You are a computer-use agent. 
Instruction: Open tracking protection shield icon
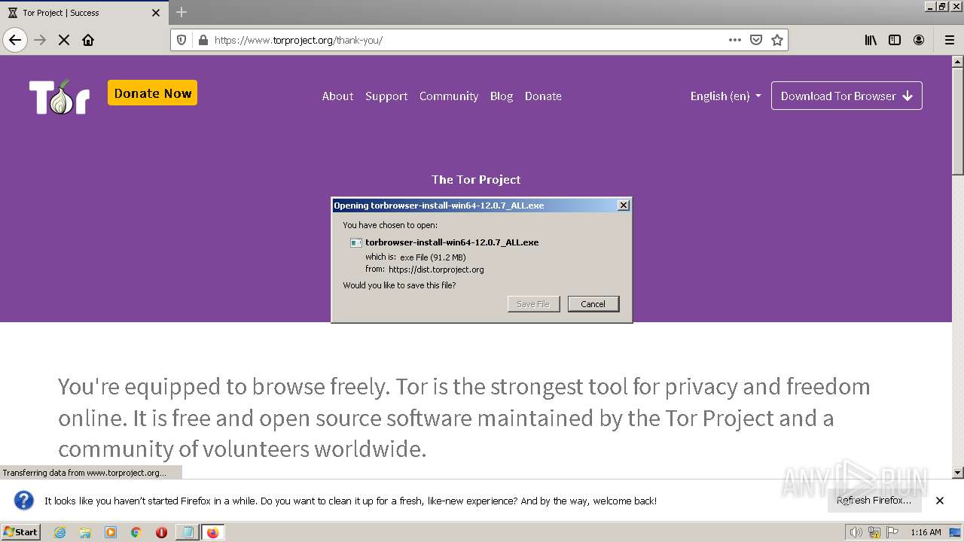tap(182, 40)
